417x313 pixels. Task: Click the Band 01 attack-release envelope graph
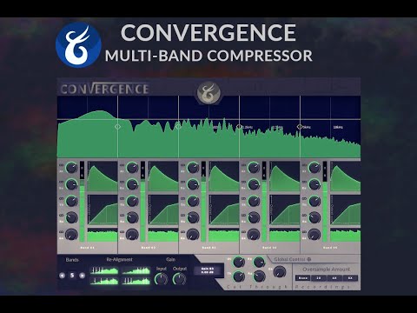pos(103,176)
